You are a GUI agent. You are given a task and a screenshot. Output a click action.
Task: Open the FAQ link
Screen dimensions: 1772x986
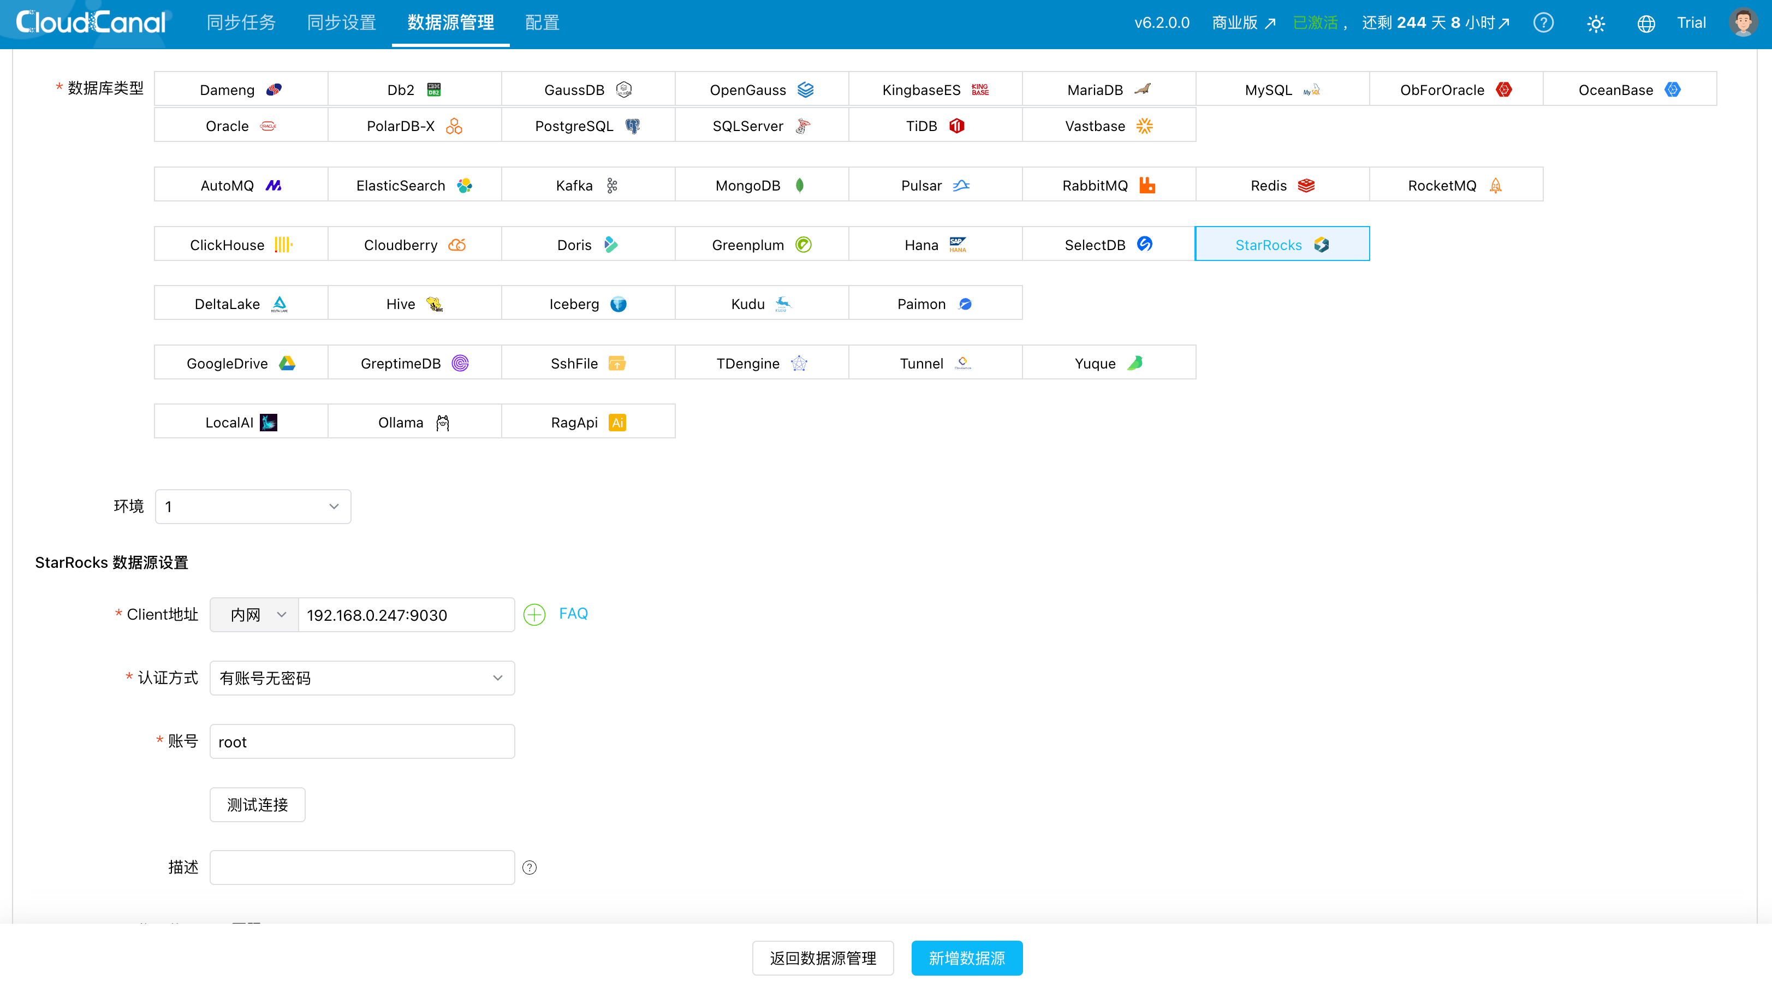(x=574, y=613)
